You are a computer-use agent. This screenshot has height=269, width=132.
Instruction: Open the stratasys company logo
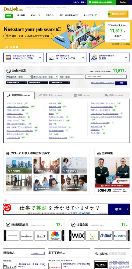coord(120,236)
